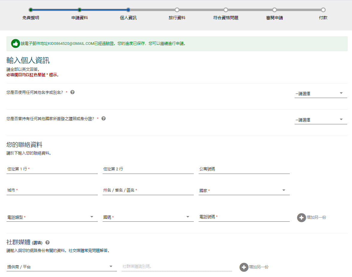The image size is (352, 277).
Task: Focus the 住址第 1 行 address field
Action: point(52,169)
